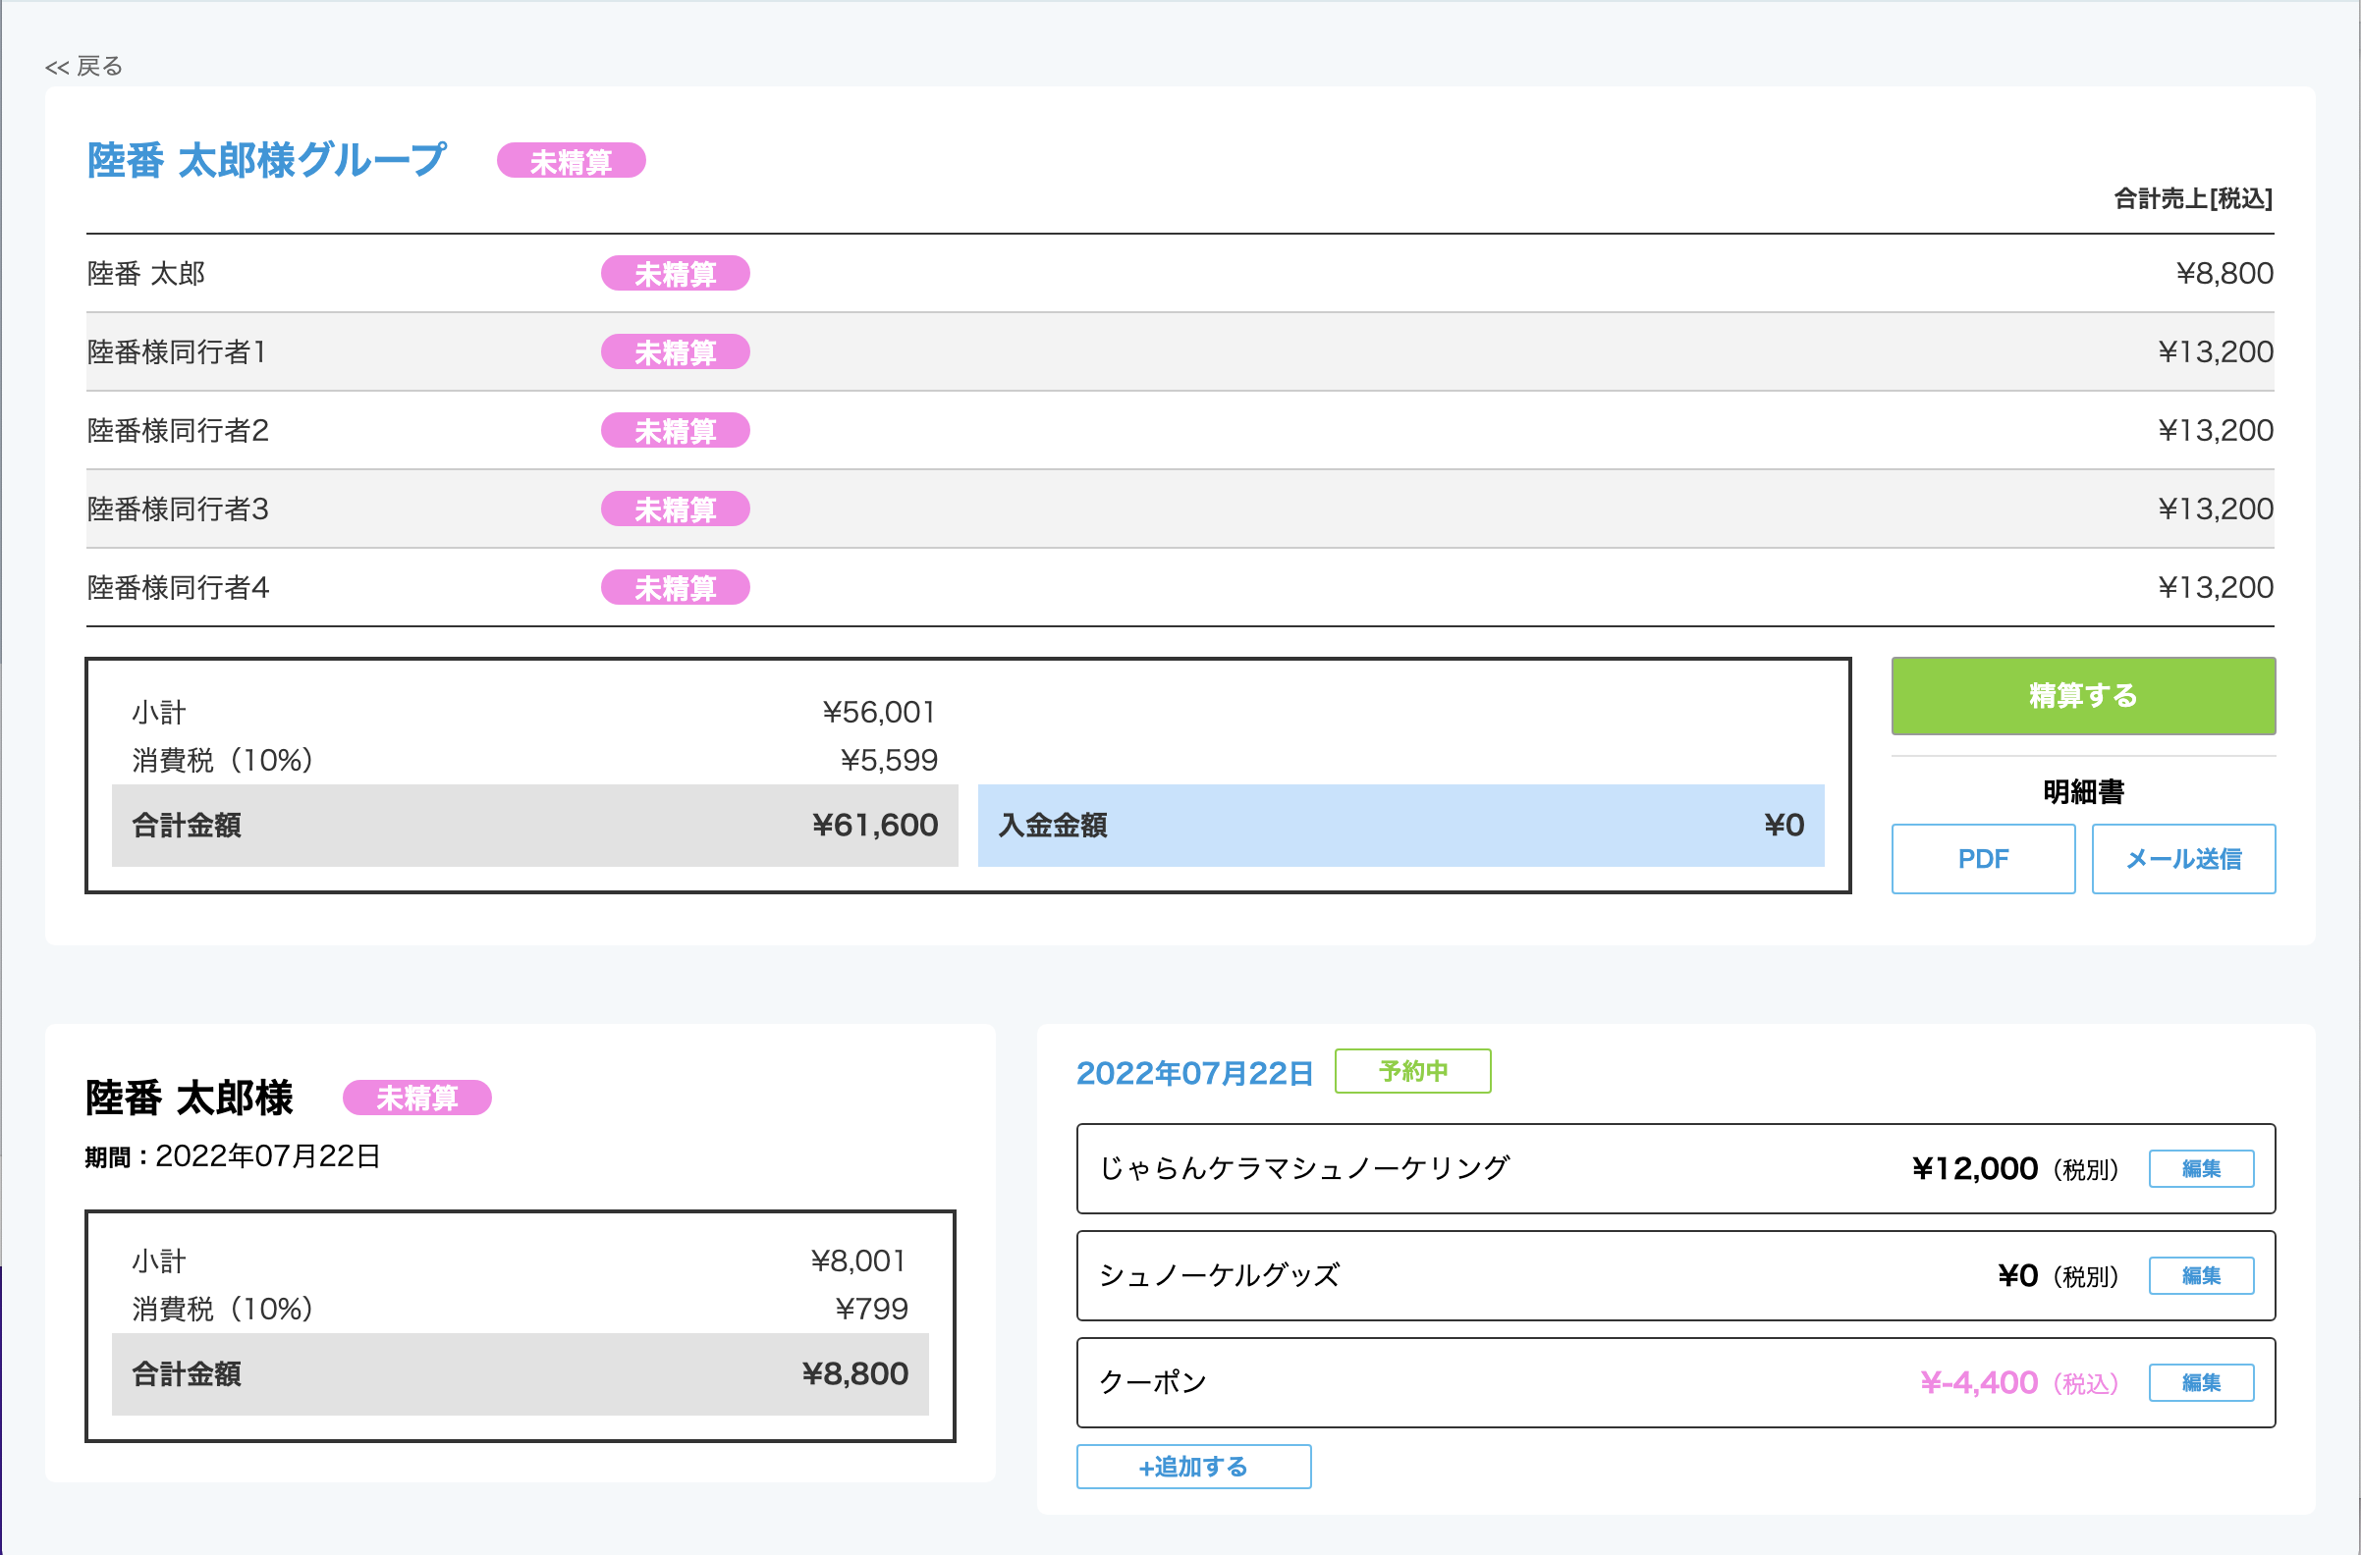This screenshot has width=2361, height=1555.
Task: Open the 陸番 太郎様グループ title
Action: [x=265, y=159]
